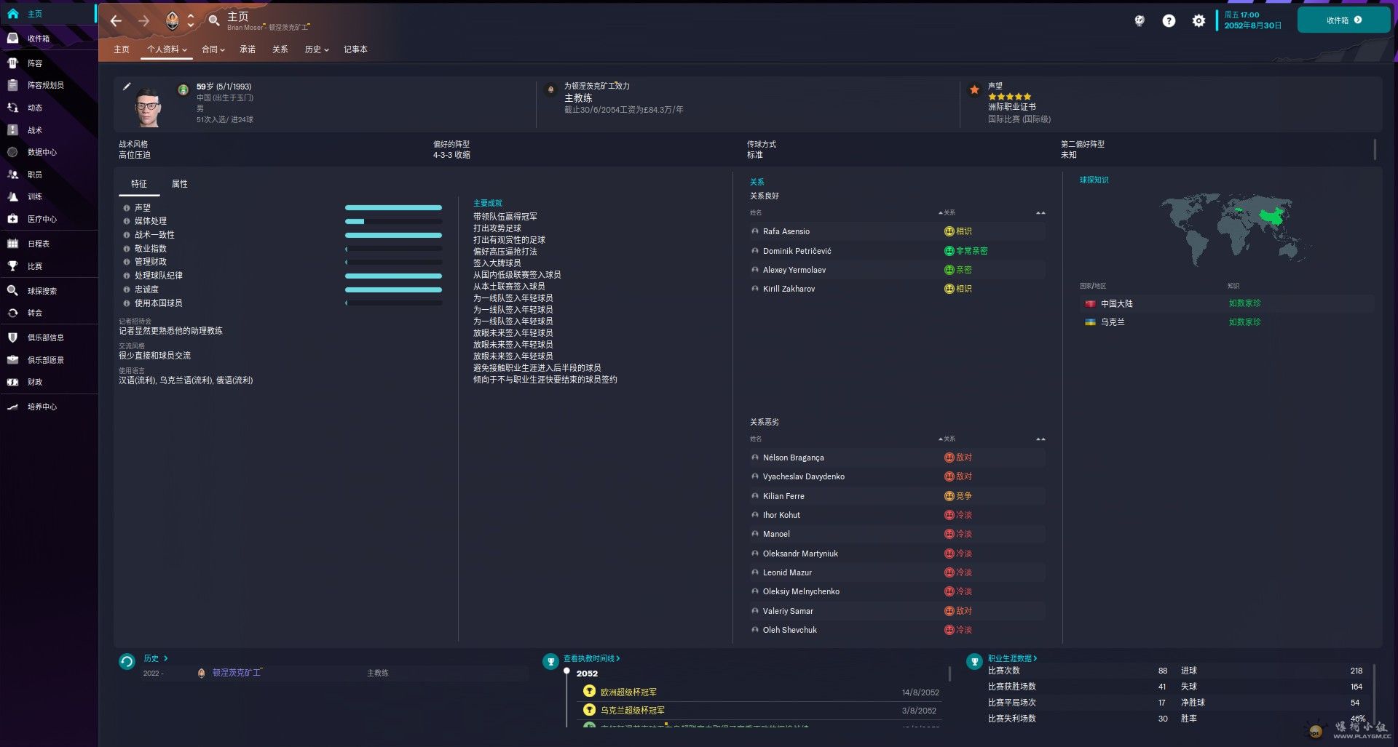Viewport: 1398px width, 747px height.
Task: Open 培养中心 development centre
Action: point(48,407)
